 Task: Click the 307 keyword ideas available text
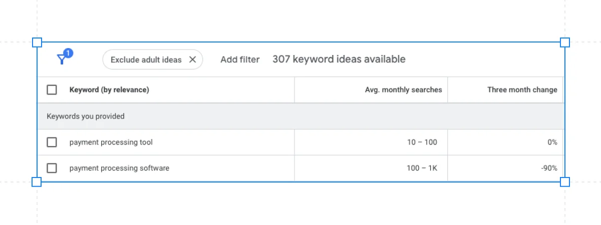[339, 59]
